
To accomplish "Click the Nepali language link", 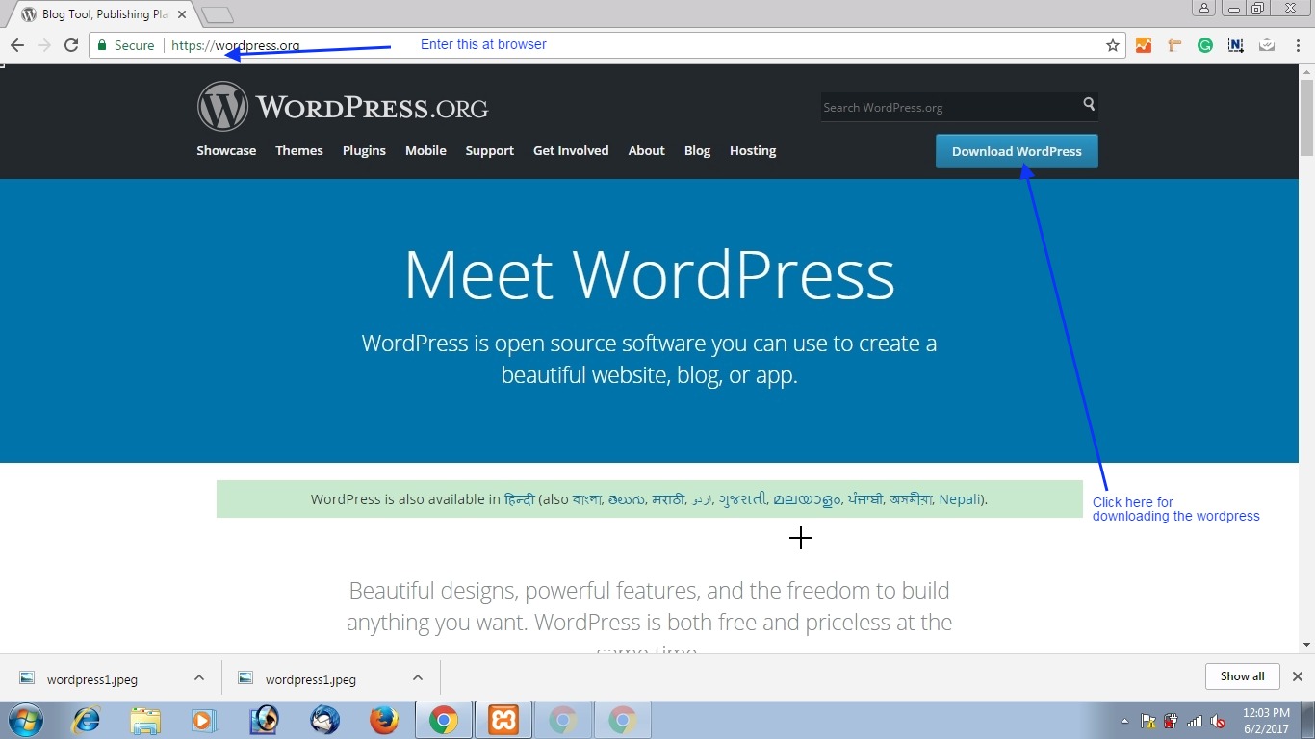I will 960,498.
